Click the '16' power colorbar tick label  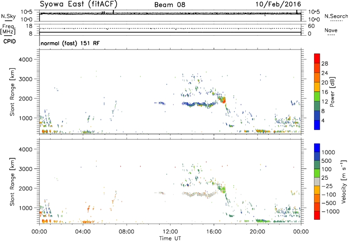325,92
